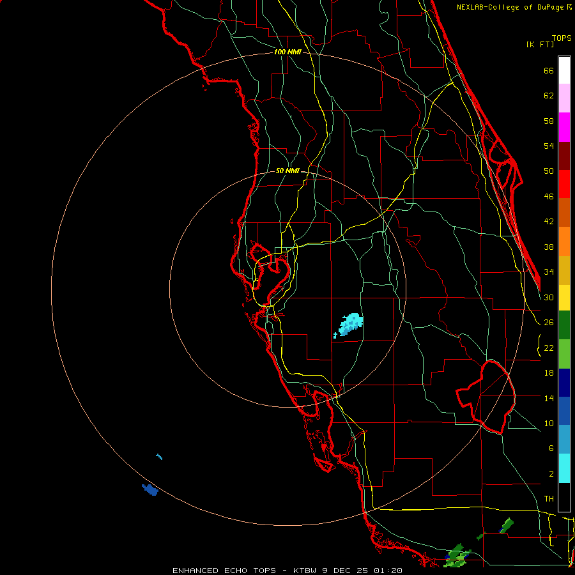This screenshot has width=575, height=575.
Task: Click the cyan echo blob inside 50 NMI ring
Action: coord(350,325)
